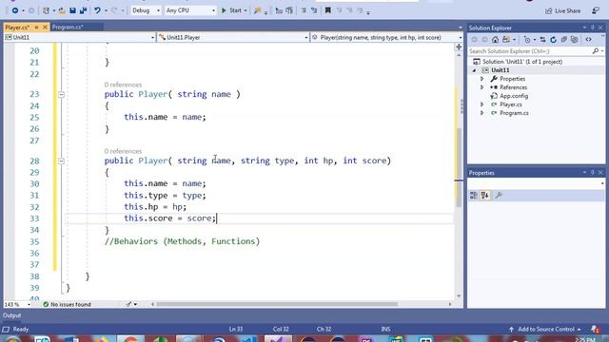Viewport: 609px width, 342px height.
Task: Click the Navigate Backward toolbar icon
Action: pos(15,10)
